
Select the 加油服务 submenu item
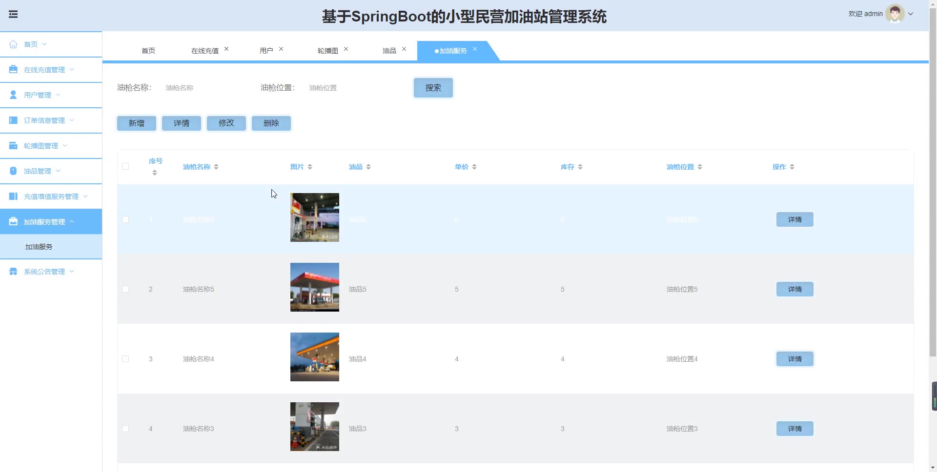51,247
